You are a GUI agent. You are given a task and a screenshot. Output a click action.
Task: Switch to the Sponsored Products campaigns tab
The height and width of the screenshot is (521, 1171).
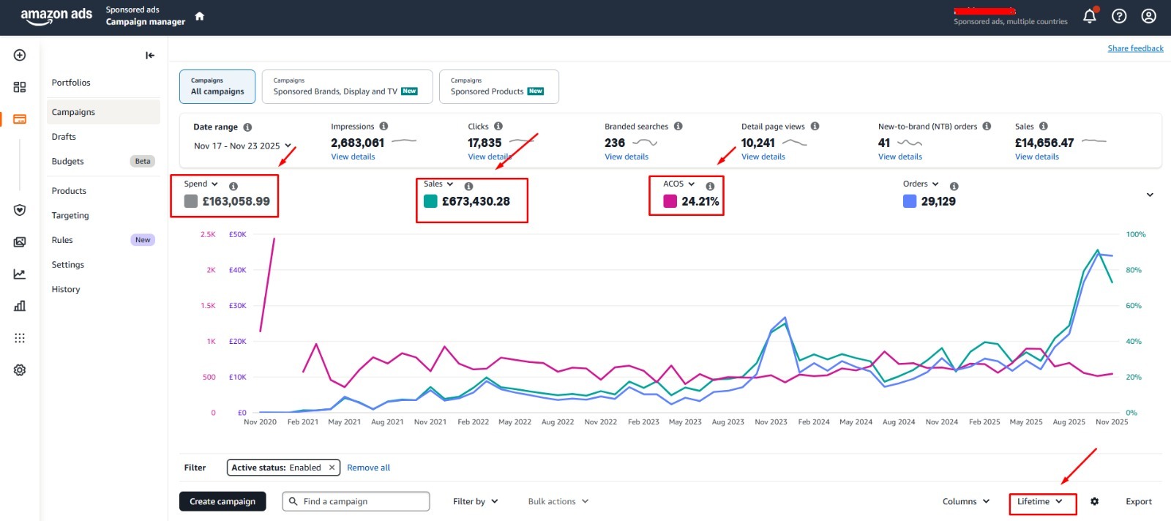pos(499,86)
